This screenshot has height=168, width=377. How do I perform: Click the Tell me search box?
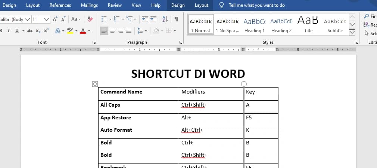(256, 5)
